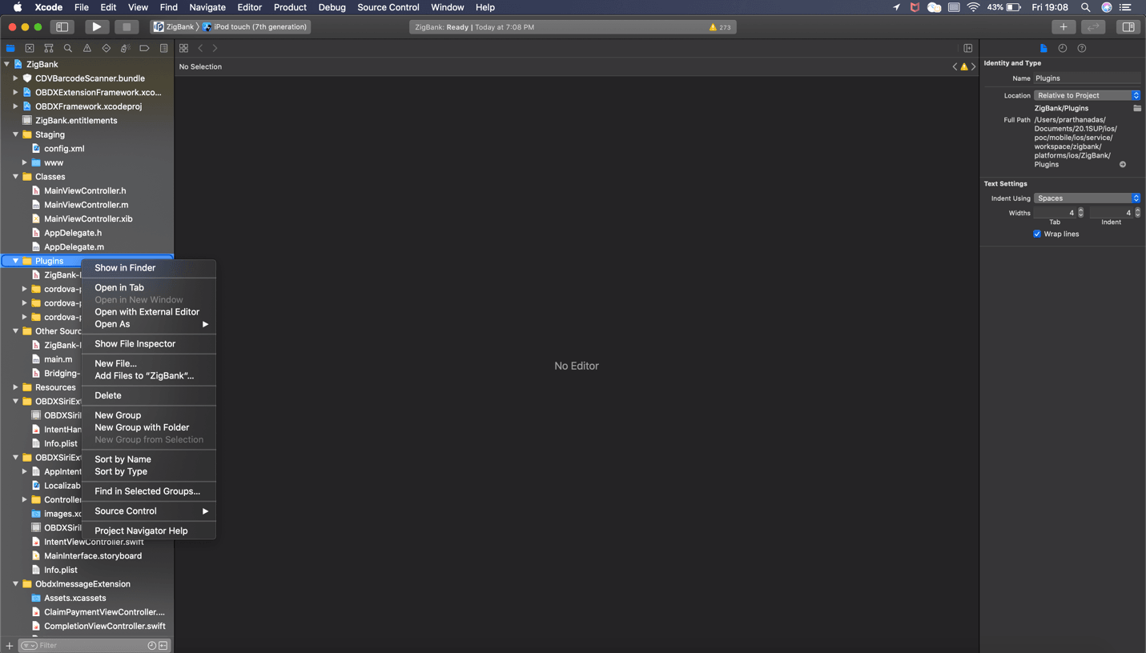
Task: Choose folder location for Plugins
Action: [1137, 108]
